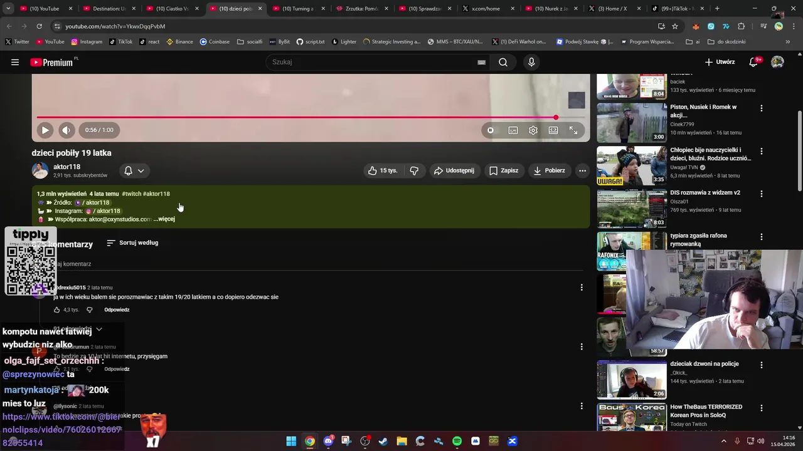Open aktor118 channel name link
The image size is (803, 451).
pyautogui.click(x=66, y=167)
